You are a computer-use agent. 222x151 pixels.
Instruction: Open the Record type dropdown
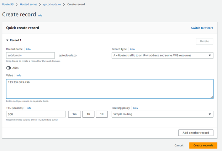point(162,55)
